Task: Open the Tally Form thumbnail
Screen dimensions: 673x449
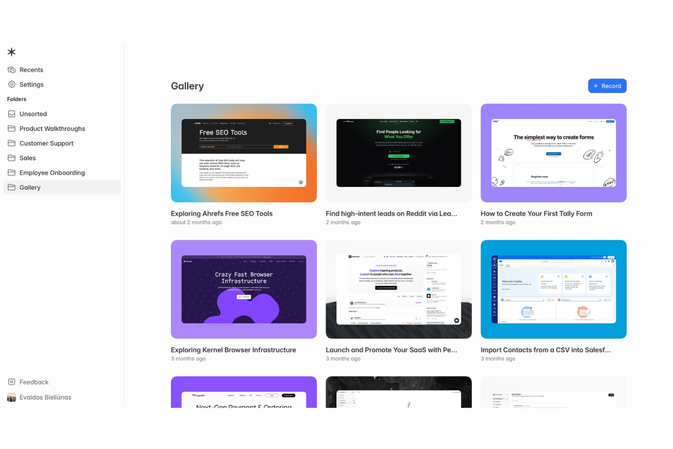Action: coord(553,153)
